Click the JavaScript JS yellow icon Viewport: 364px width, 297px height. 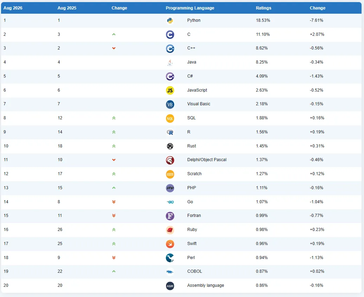(170, 90)
